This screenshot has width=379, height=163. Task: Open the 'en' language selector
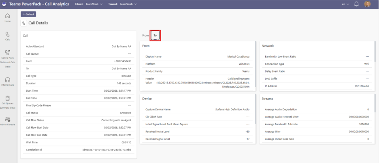pos(345,4)
